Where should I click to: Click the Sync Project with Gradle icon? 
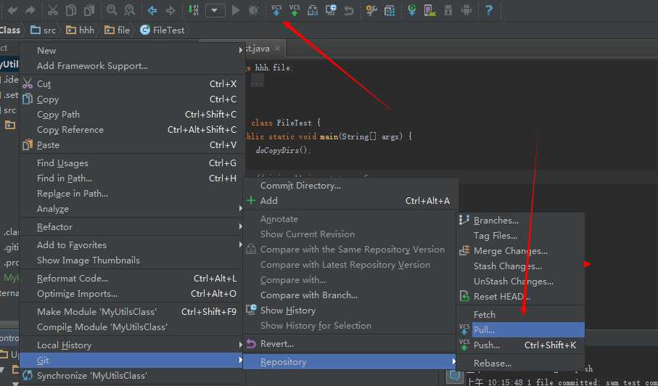pos(412,10)
